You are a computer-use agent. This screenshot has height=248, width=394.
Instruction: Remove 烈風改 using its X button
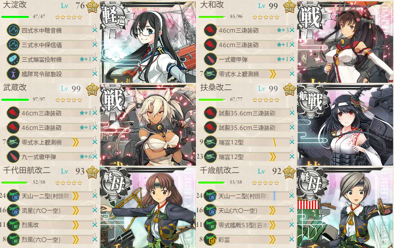click(x=95, y=225)
